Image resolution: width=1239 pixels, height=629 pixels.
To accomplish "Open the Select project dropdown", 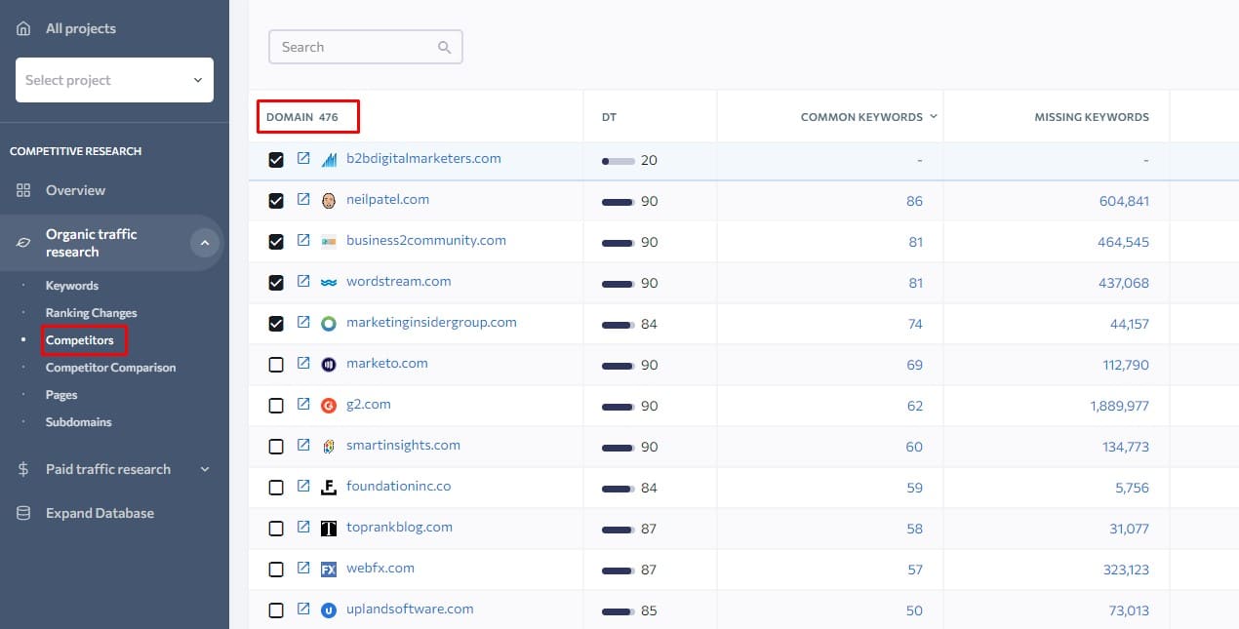I will point(114,80).
